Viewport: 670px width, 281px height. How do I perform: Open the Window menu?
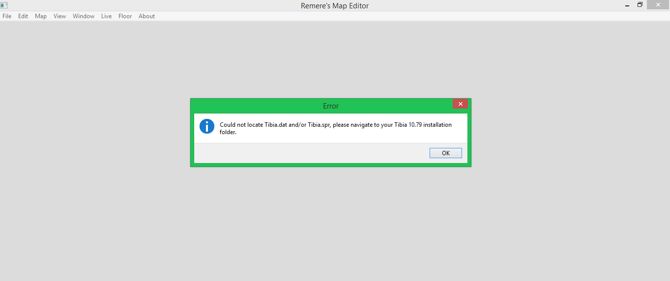(84, 16)
